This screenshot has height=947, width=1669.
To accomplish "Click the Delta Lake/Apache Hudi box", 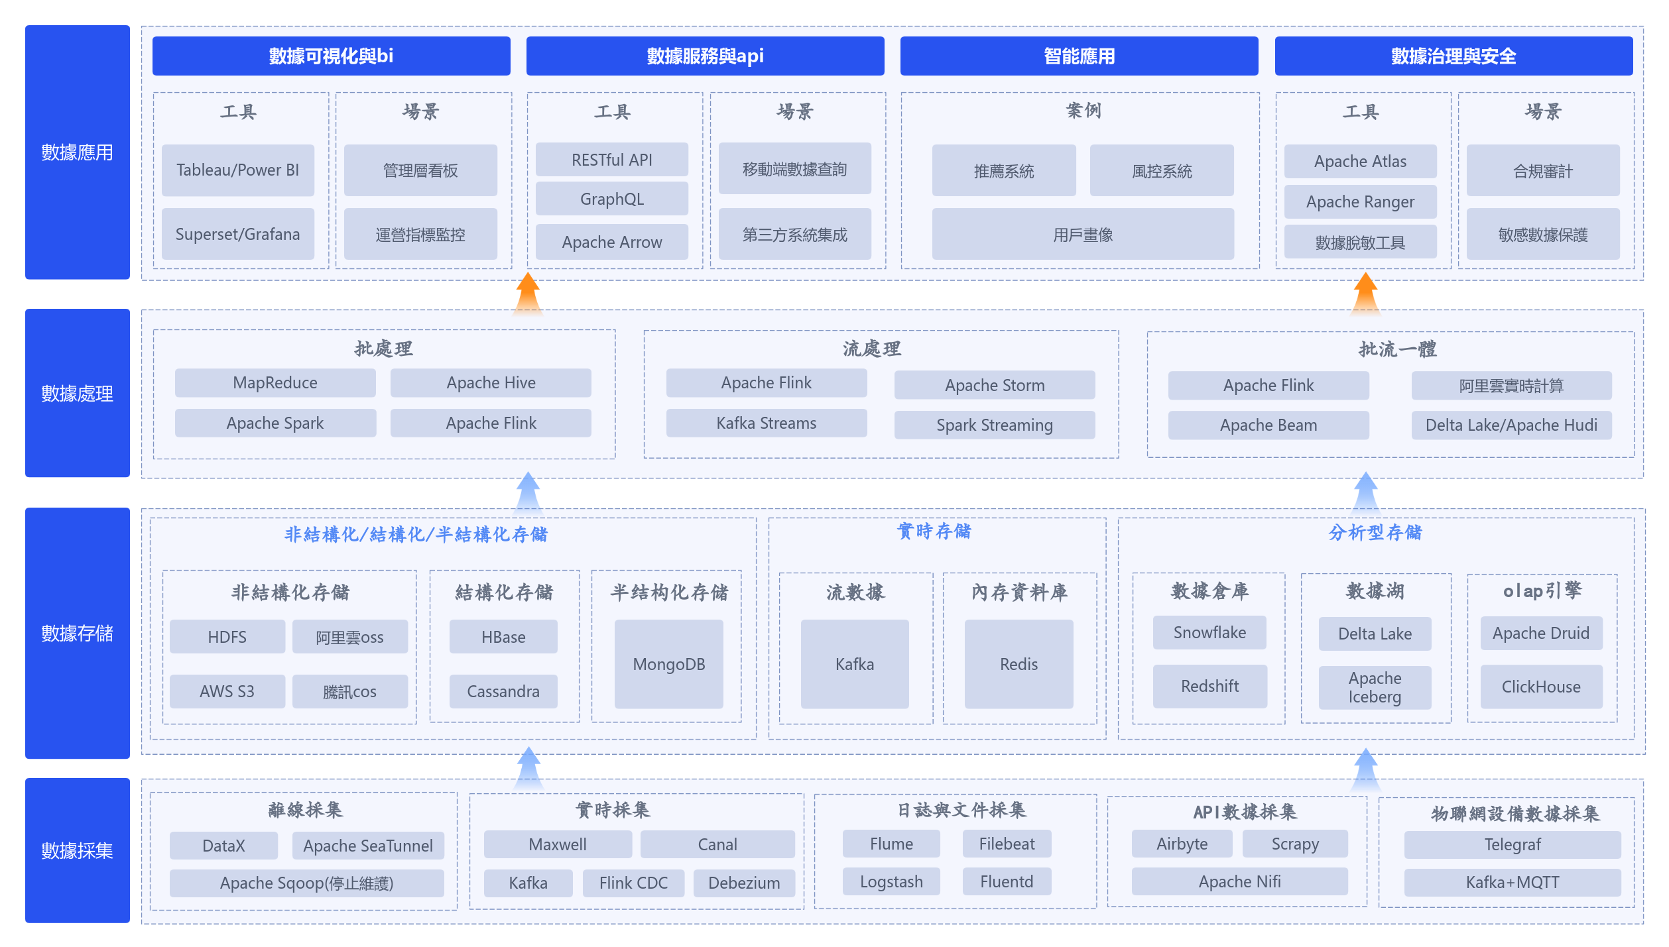I will 1511,425.
